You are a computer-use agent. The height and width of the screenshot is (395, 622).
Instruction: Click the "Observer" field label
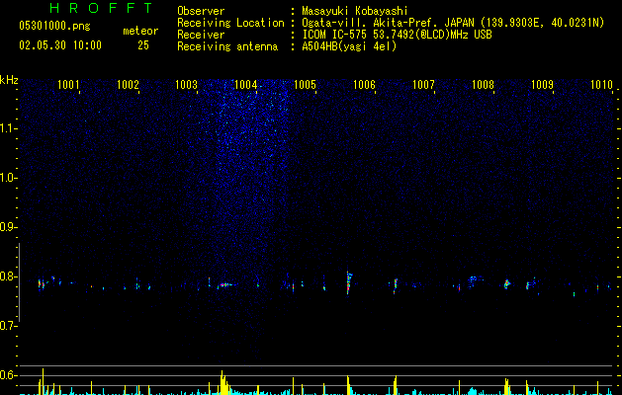click(x=201, y=11)
